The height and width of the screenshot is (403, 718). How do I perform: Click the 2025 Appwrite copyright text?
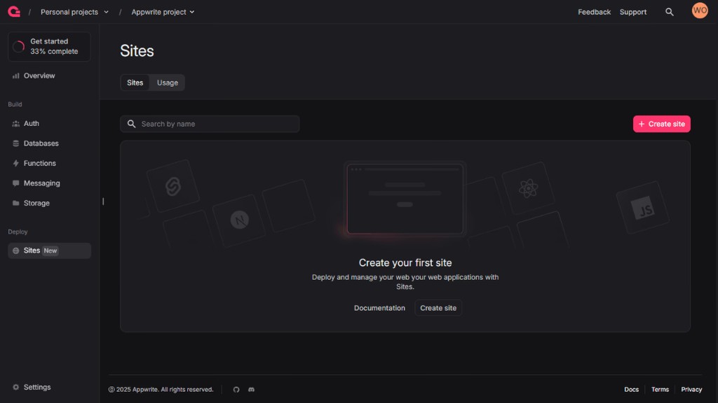[x=161, y=390]
